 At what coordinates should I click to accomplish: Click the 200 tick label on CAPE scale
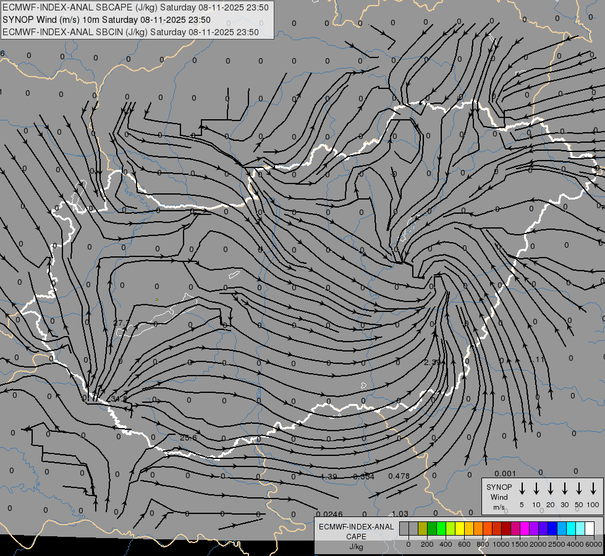[x=427, y=544]
